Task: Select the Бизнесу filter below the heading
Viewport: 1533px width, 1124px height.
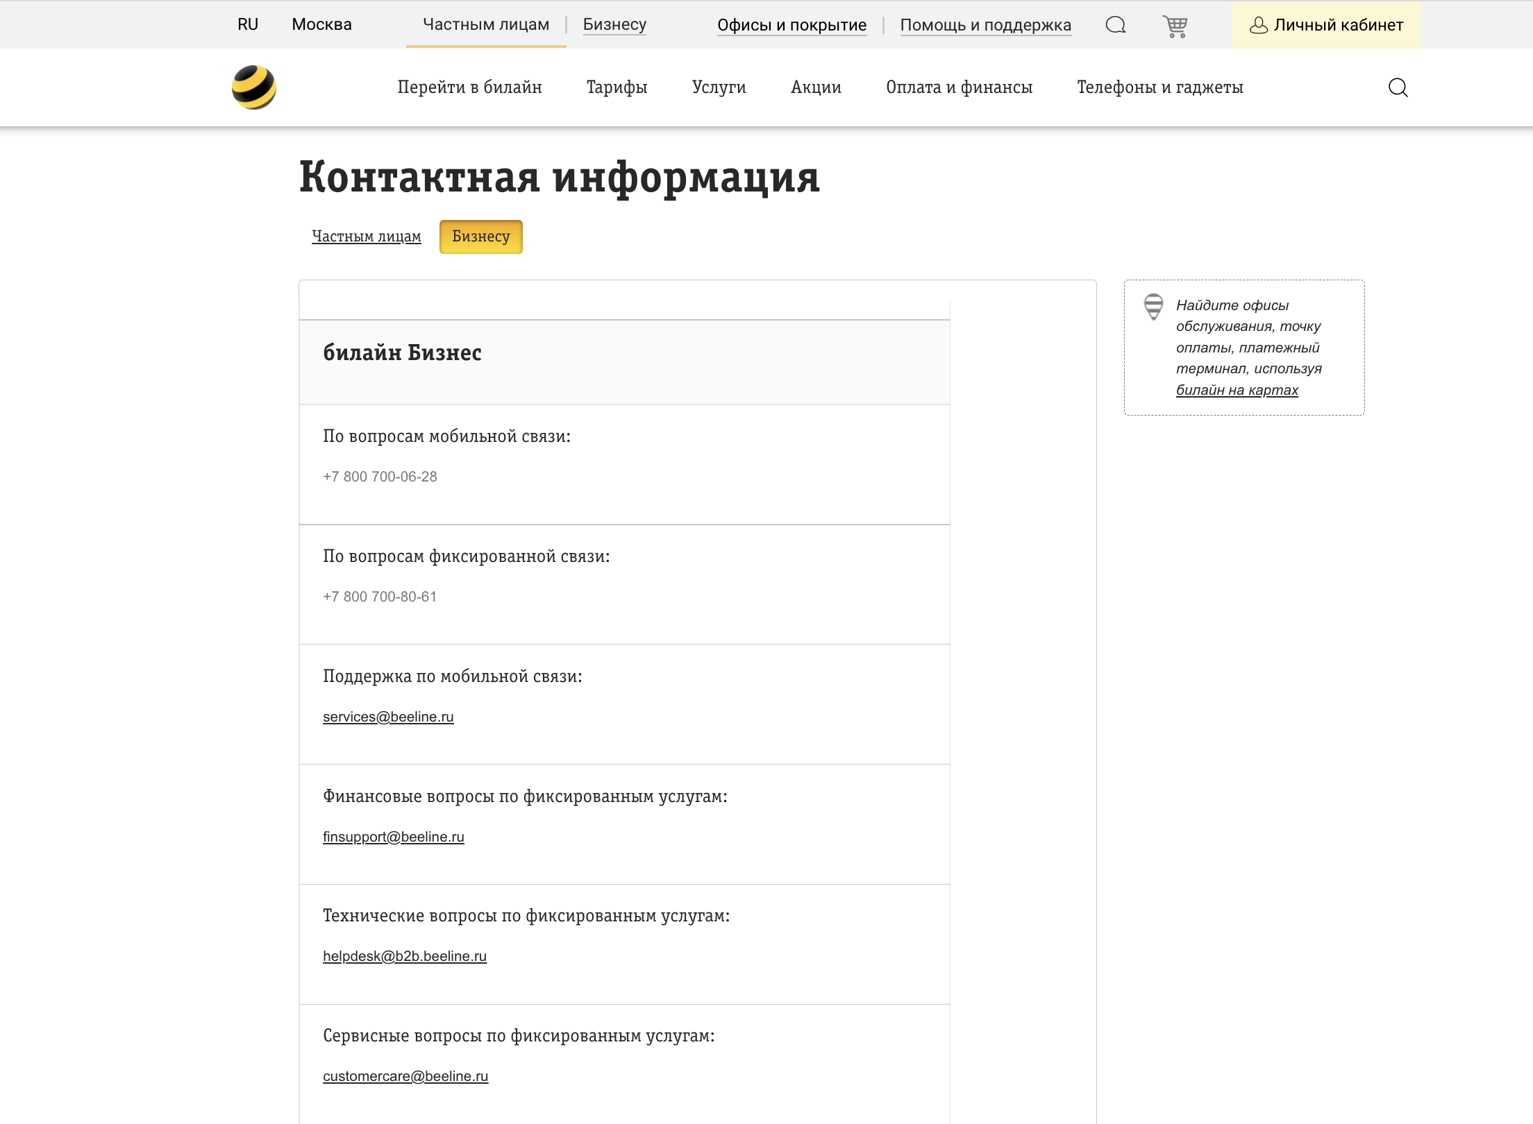Action: 480,237
